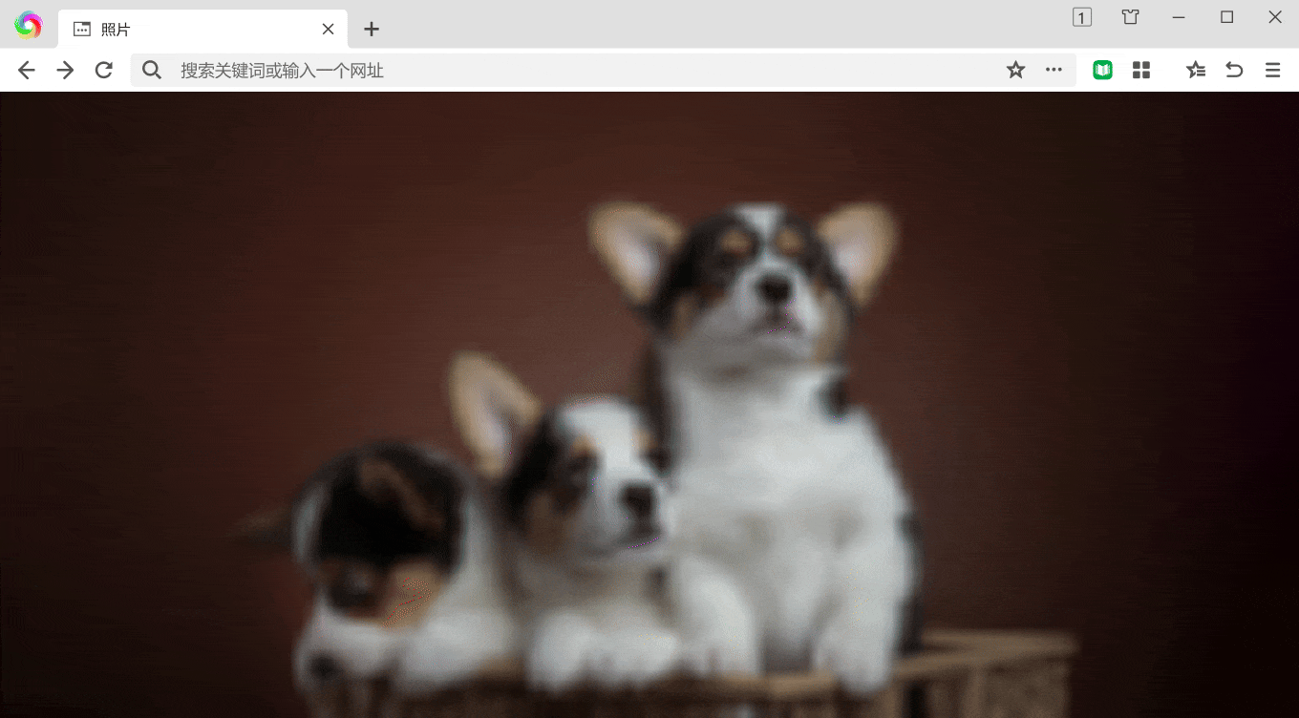
Task: Open the skin theme shirt icon
Action: tap(1130, 17)
